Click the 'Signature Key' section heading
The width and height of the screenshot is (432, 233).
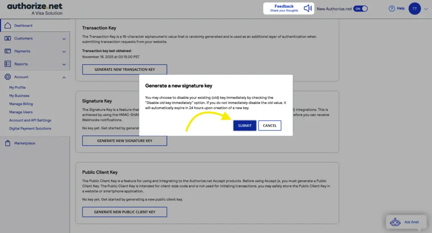97,101
